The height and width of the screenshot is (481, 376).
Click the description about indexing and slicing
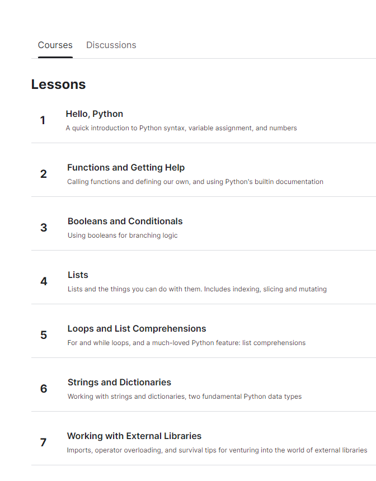[x=197, y=289]
